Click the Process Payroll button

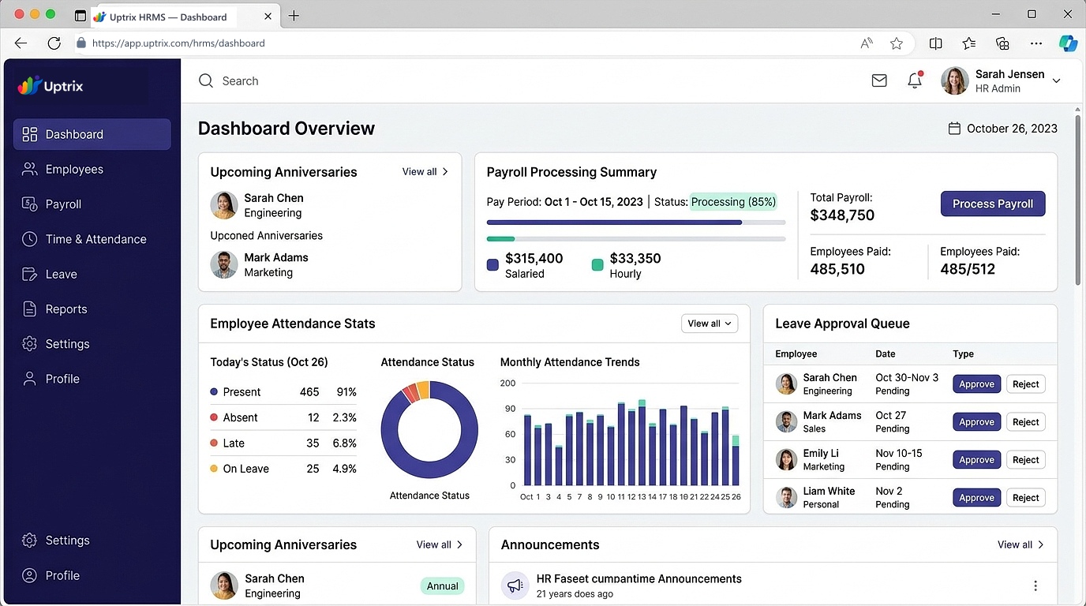[993, 204]
